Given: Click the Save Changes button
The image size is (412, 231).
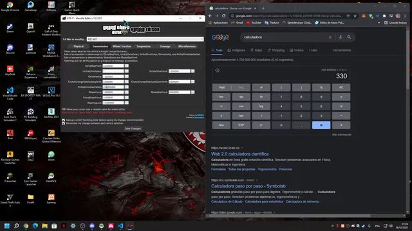Looking at the screenshot, I should tap(133, 128).
